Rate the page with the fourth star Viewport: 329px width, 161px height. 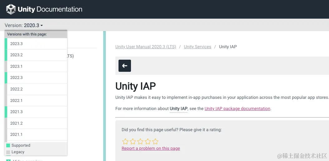click(148, 141)
